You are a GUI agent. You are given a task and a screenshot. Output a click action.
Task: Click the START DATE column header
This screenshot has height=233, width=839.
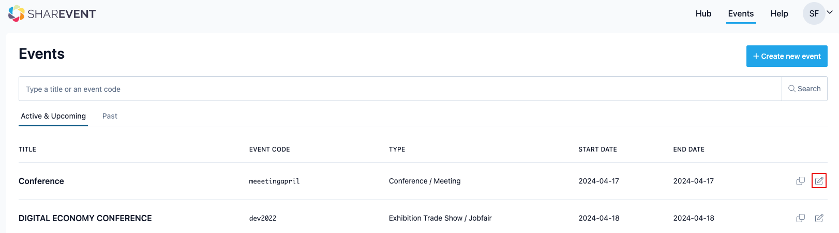(597, 149)
